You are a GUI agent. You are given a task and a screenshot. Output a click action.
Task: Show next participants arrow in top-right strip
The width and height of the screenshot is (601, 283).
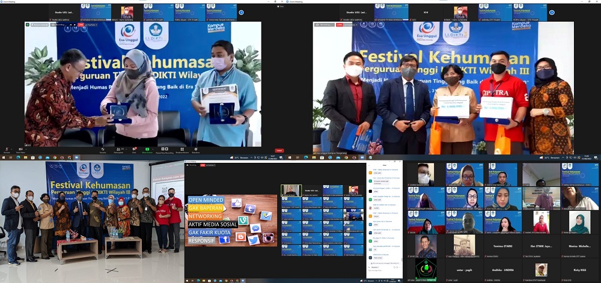pos(552,12)
